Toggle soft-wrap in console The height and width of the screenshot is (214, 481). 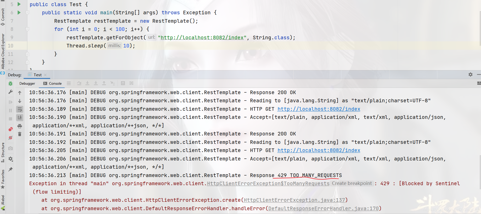[x=20, y=109]
